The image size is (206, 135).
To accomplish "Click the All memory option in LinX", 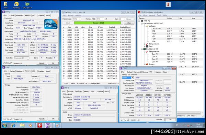I will [106, 19].
